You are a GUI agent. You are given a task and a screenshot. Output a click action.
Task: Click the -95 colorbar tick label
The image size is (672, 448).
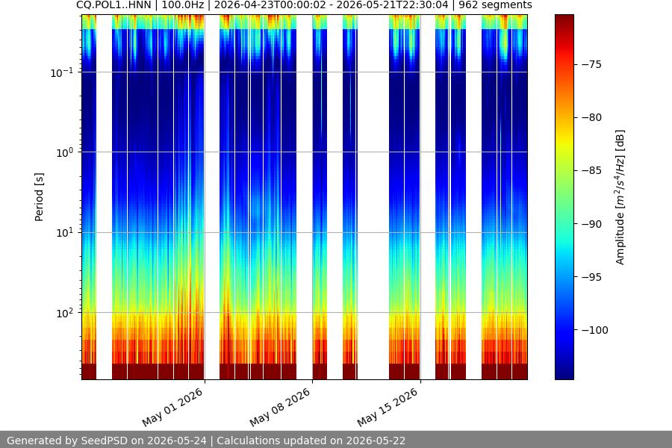[x=591, y=277]
